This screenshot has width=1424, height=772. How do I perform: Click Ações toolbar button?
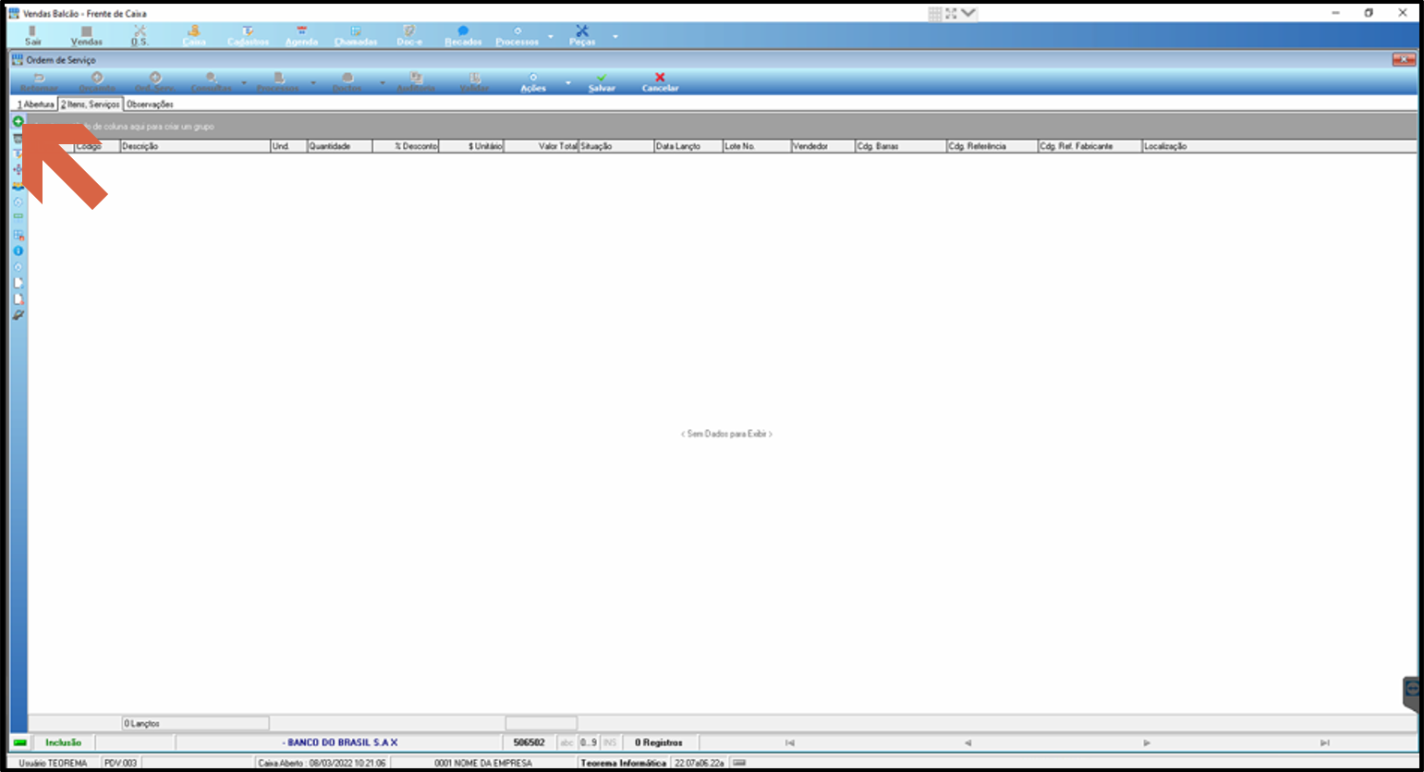tap(533, 82)
